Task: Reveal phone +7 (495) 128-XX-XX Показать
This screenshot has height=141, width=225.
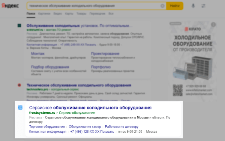Action: tap(92, 132)
